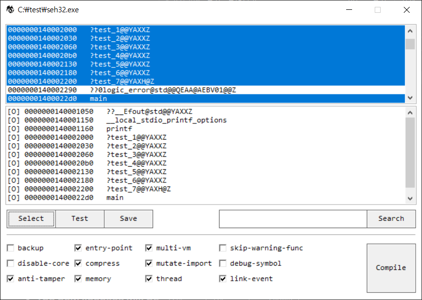Click the Select button
This screenshot has height=300, width=422.
click(31, 219)
